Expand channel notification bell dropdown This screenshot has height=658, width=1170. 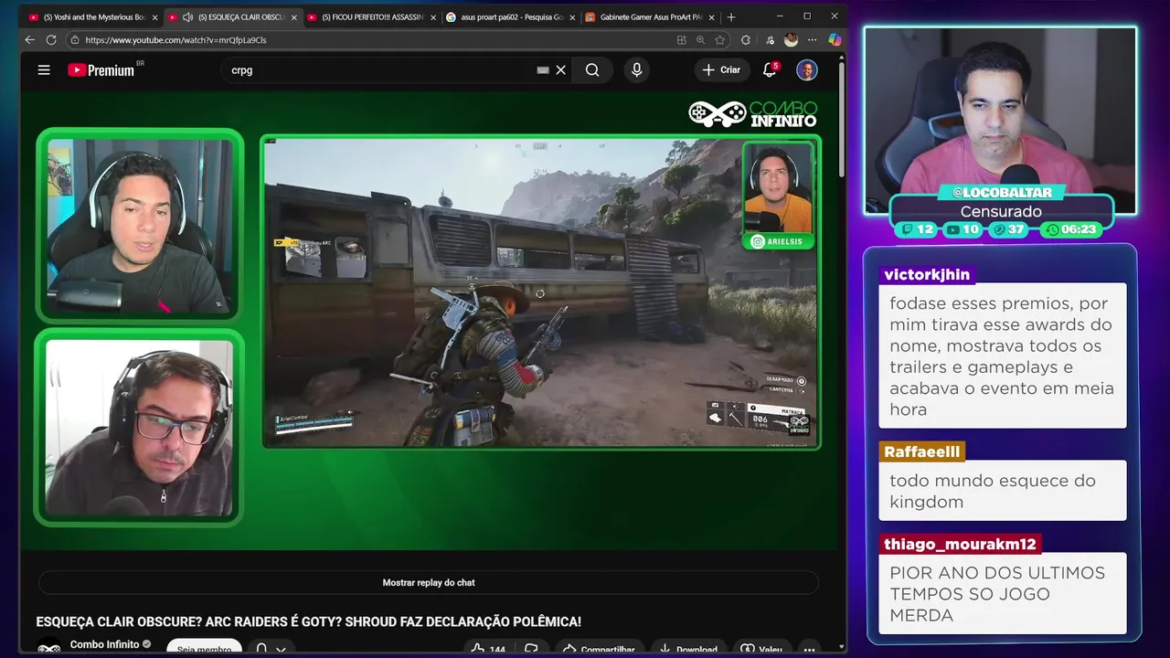[x=271, y=649]
